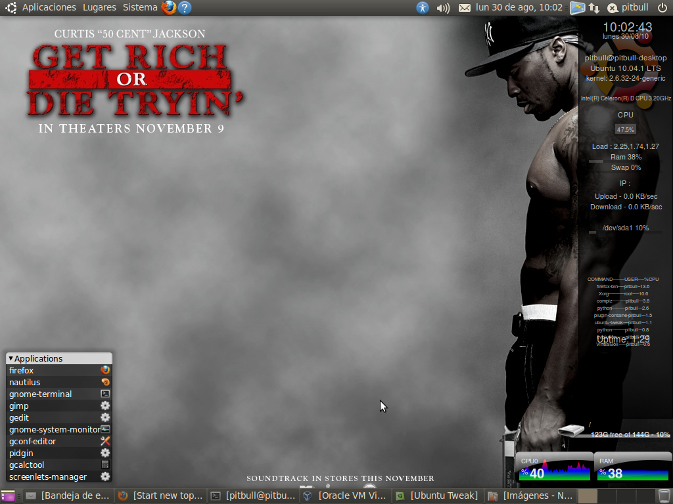Click the volume speaker icon
The height and width of the screenshot is (504, 673).
[x=443, y=8]
